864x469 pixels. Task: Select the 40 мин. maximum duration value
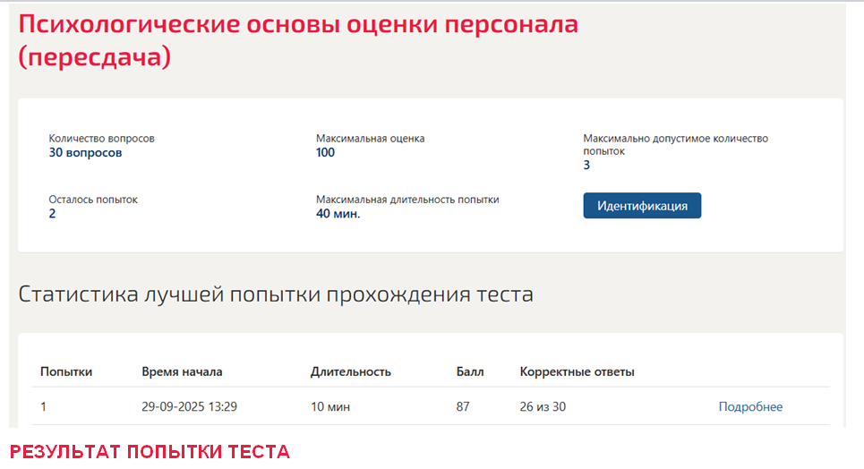pyautogui.click(x=338, y=214)
